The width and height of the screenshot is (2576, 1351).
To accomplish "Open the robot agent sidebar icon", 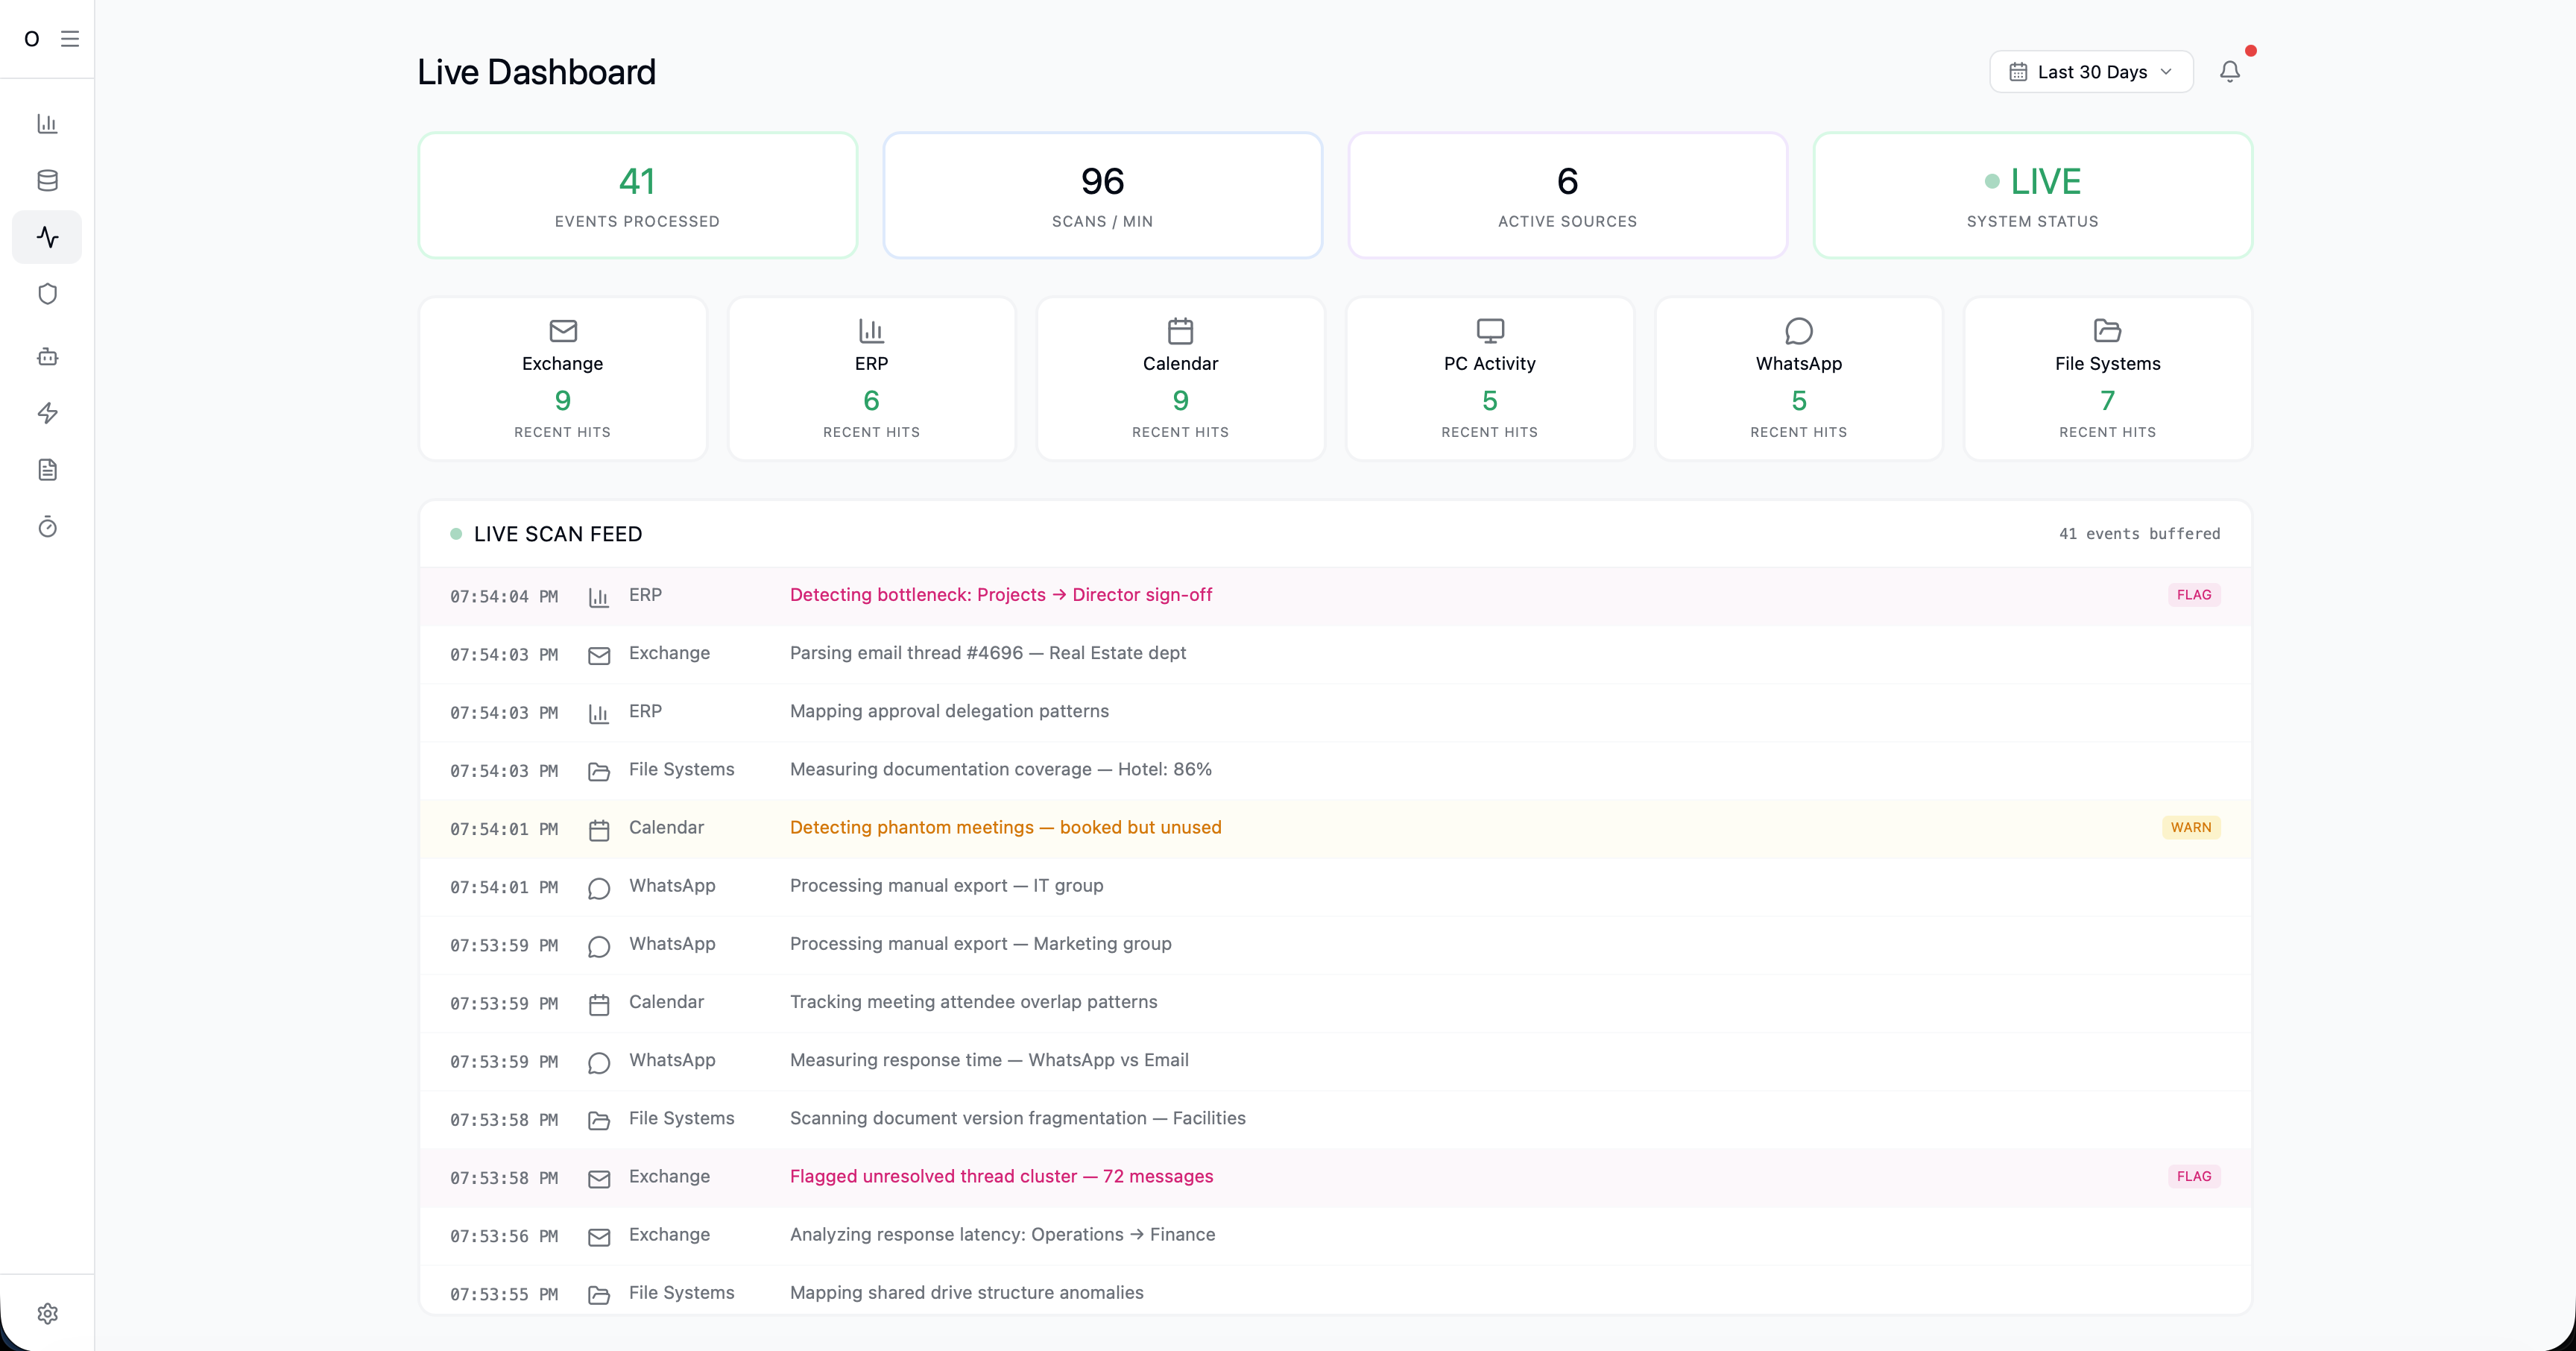I will pos(47,356).
